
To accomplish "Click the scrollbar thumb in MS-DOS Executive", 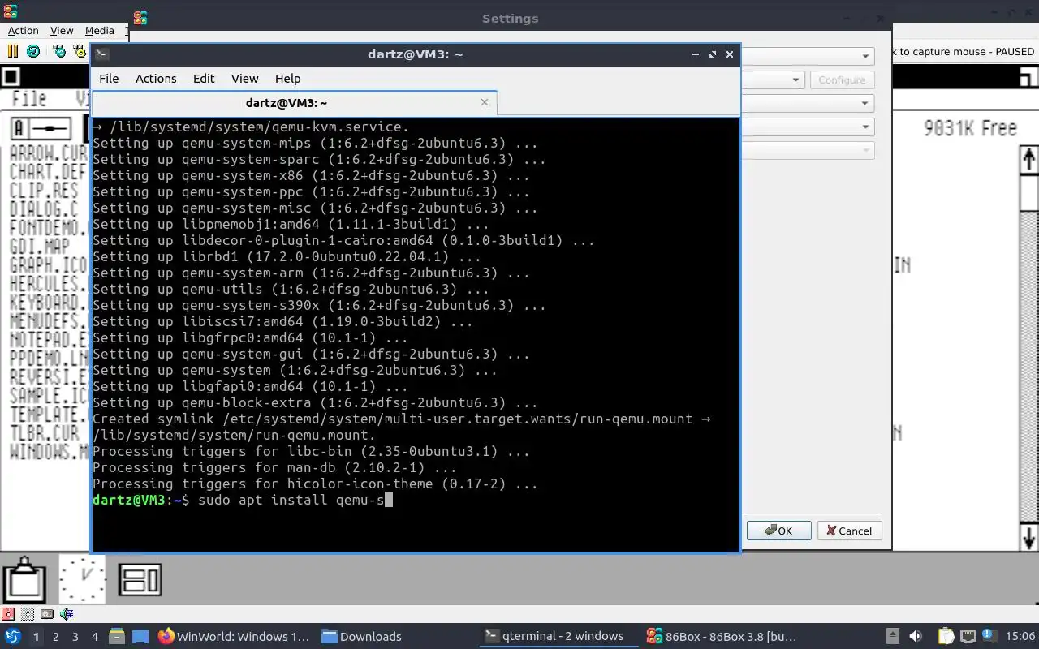I will click(1028, 192).
